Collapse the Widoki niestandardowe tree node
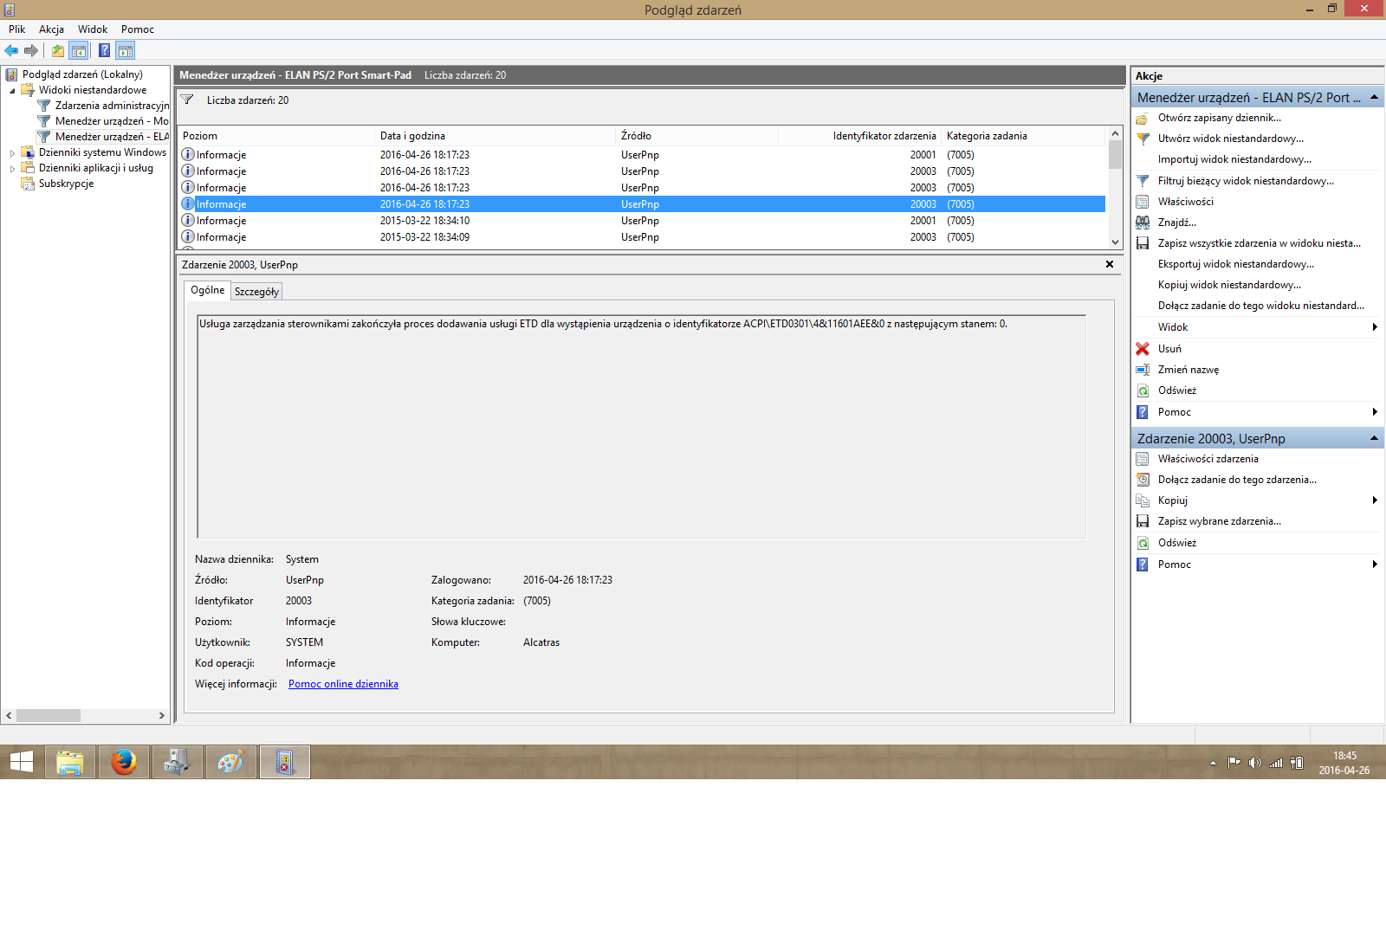The image size is (1386, 942). tap(12, 90)
